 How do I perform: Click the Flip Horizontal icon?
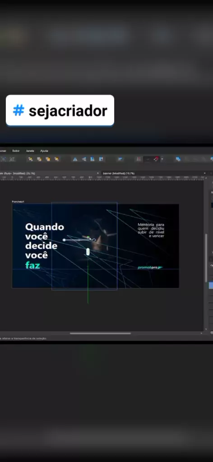pos(75,159)
